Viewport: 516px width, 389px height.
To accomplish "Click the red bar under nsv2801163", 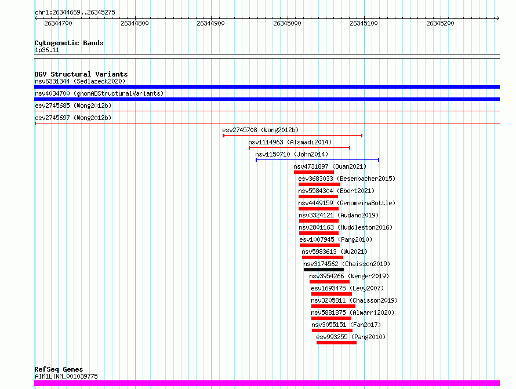I will 319,233.
